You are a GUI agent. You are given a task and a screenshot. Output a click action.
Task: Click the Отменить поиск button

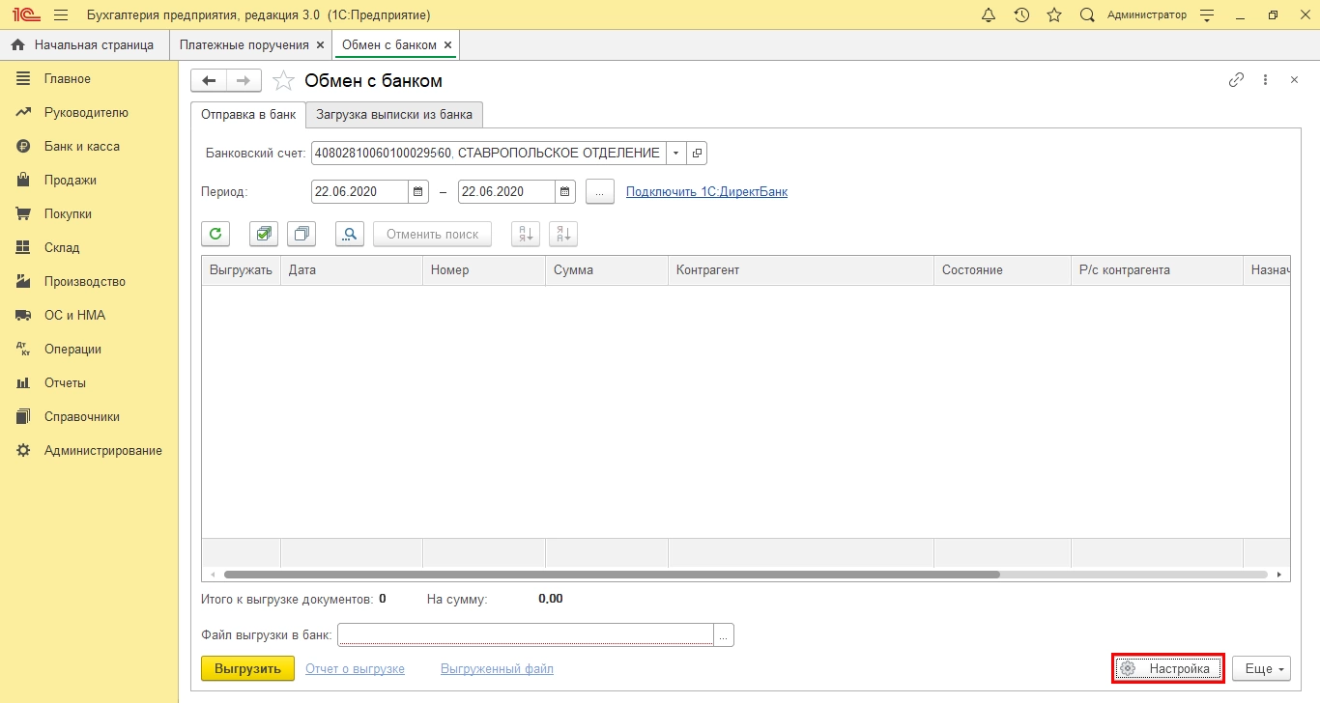point(432,234)
